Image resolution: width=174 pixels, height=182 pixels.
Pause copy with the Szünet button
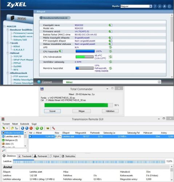52,111
